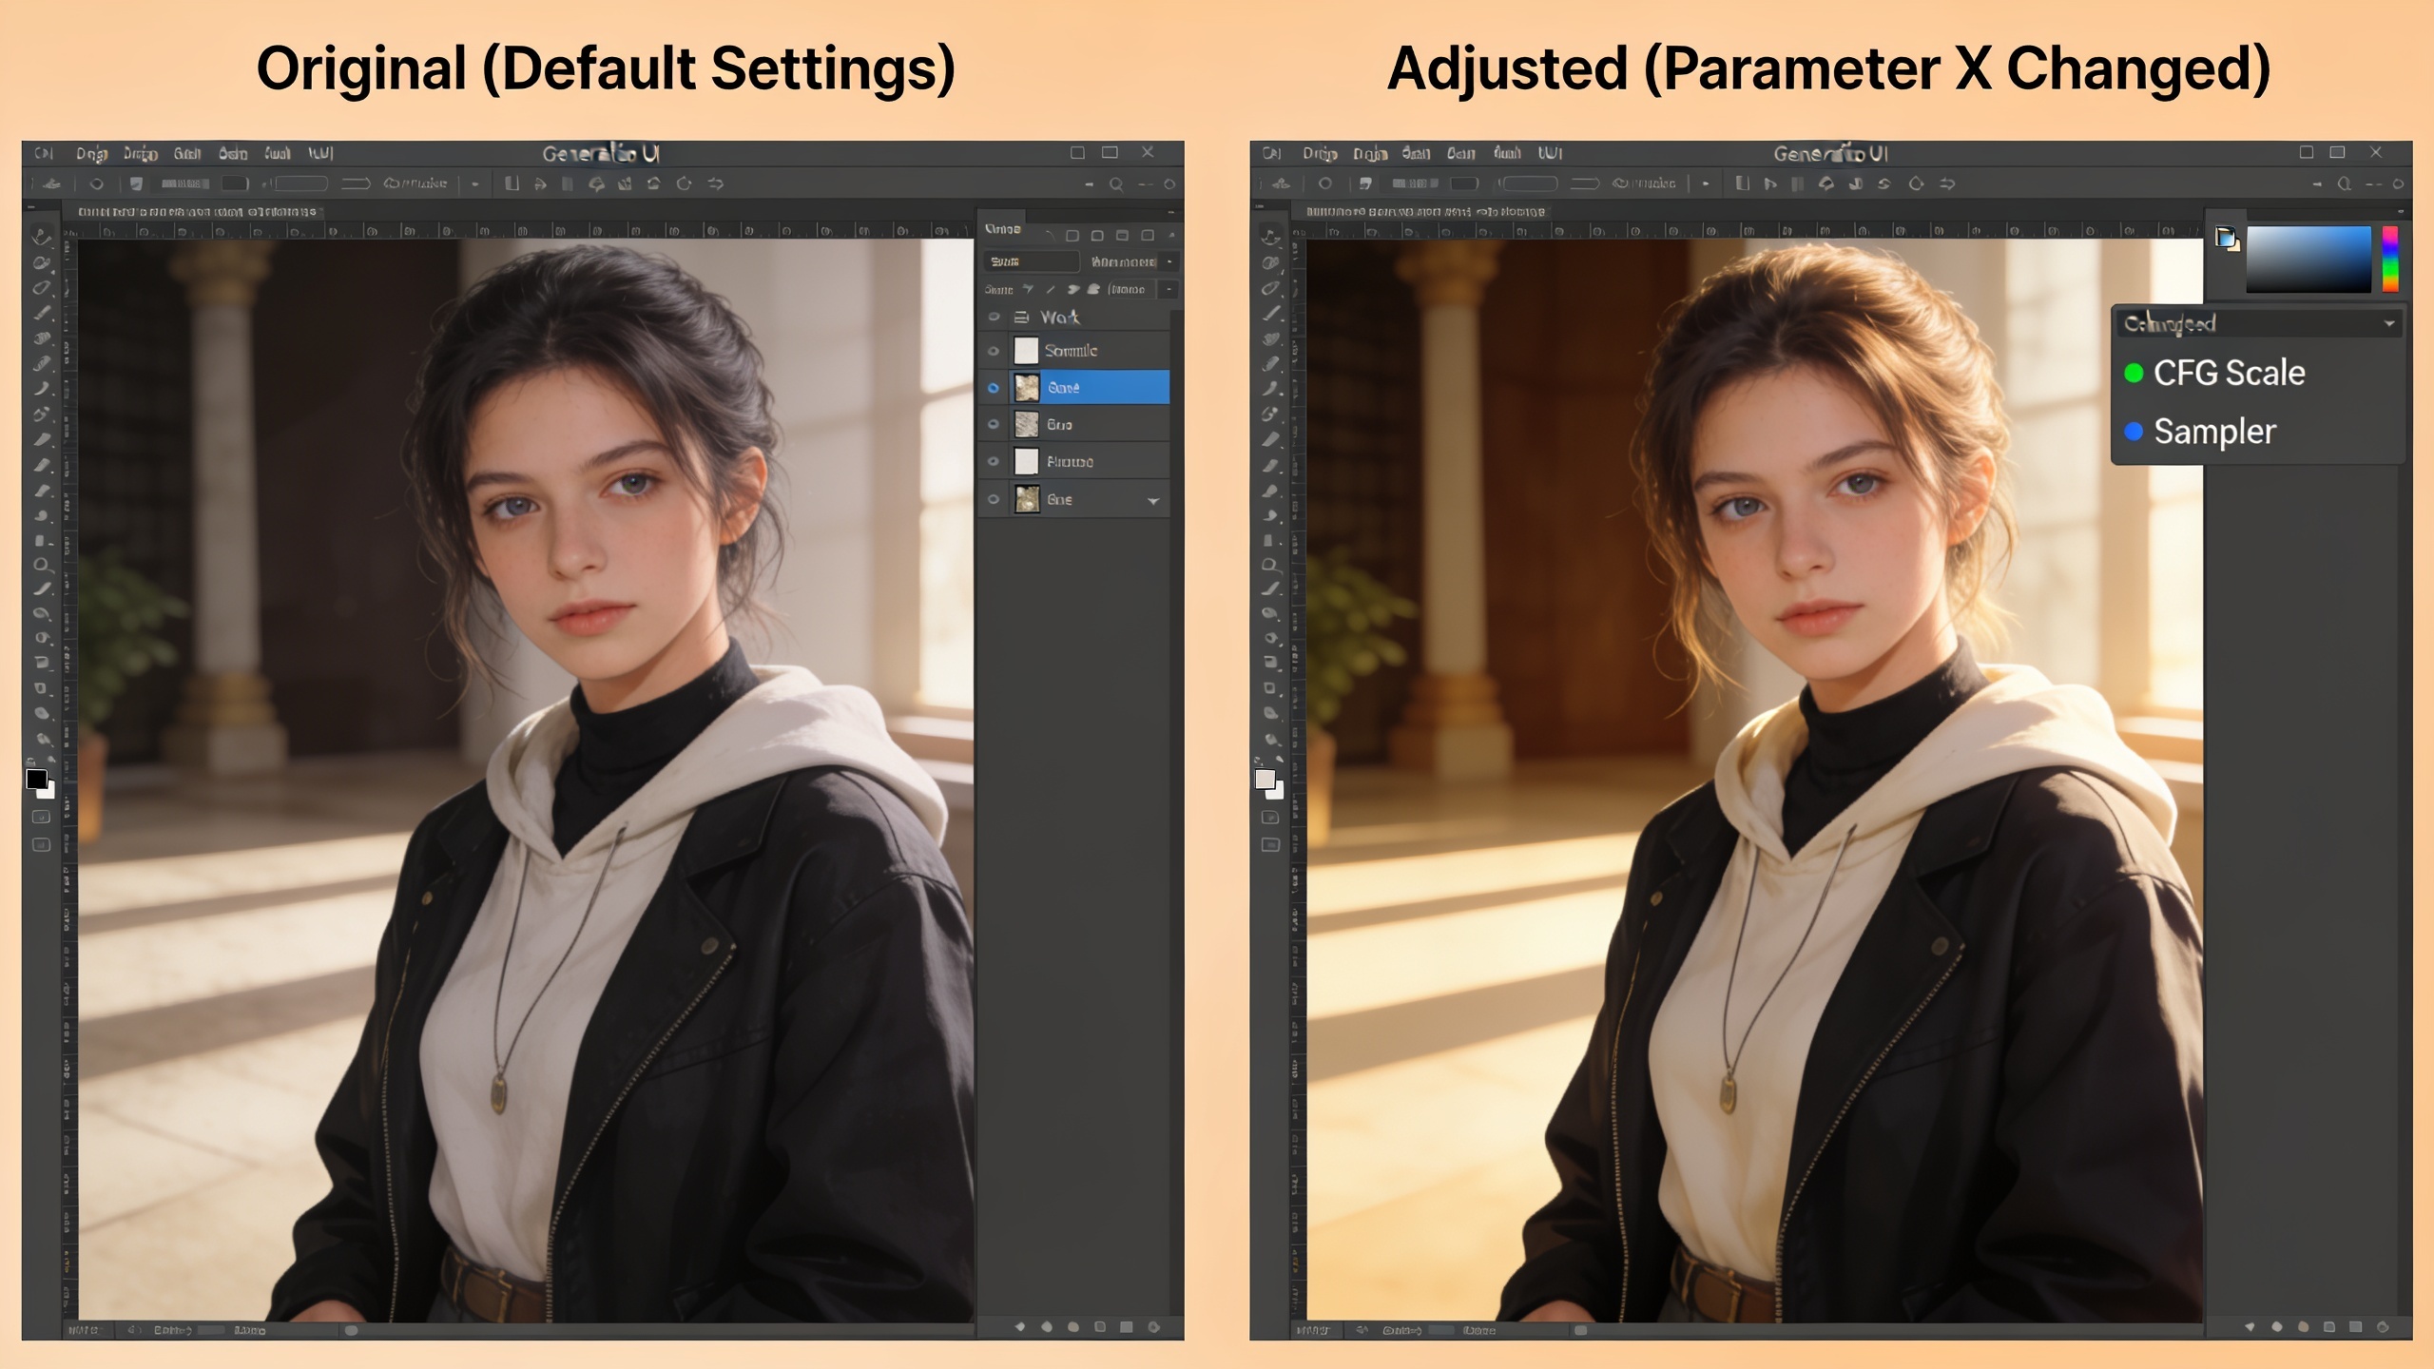Click the Sommle layer white thumbnail
Viewport: 2434px width, 1369px height.
(1026, 351)
